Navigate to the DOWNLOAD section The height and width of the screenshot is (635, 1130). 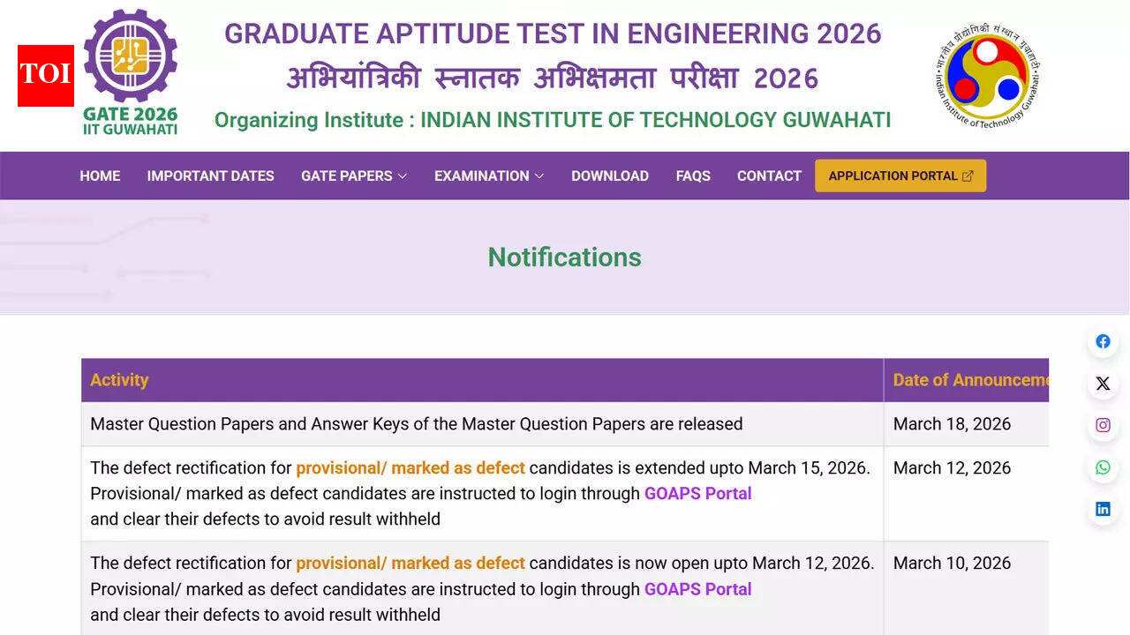[610, 176]
